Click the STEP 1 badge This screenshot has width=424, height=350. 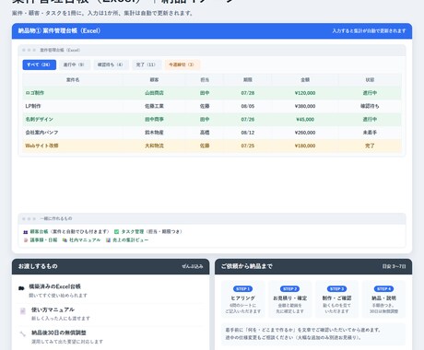pos(242,289)
